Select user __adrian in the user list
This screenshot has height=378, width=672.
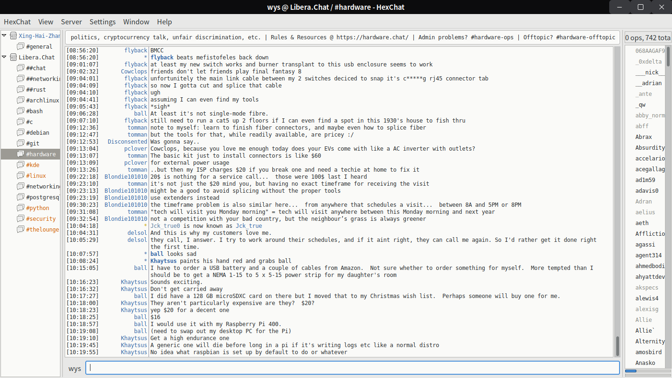(x=649, y=83)
